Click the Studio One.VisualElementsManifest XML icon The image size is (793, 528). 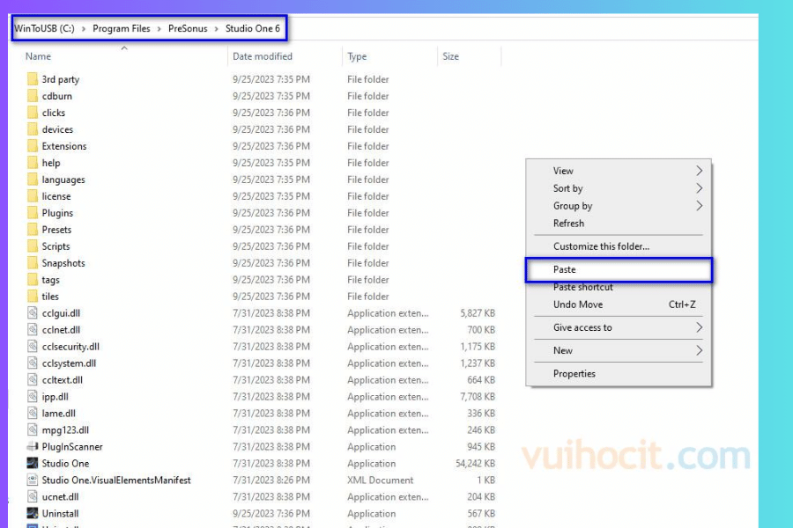(x=33, y=480)
